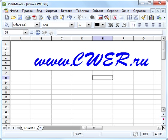Print using the printer icon

[28, 17]
